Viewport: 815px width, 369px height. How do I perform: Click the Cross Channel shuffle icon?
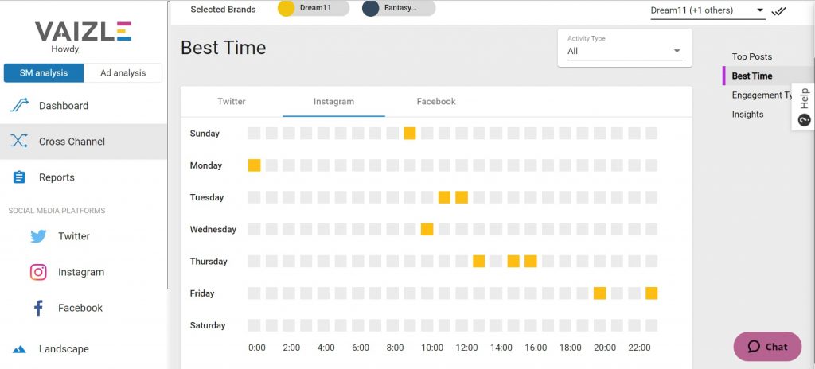[x=19, y=141]
